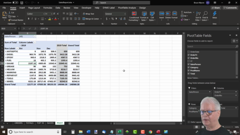Open the Design ribbon tab
The width and height of the screenshot is (240, 135).
tap(142, 7)
